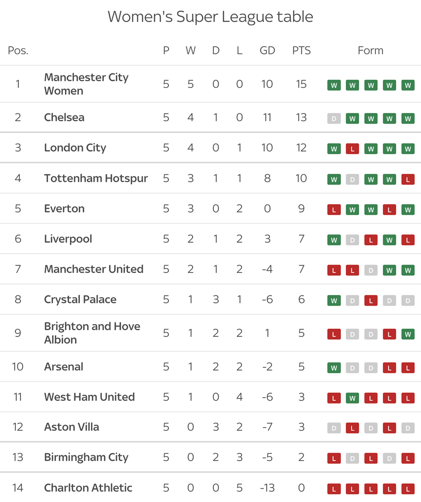This screenshot has width=421, height=502.
Task: Select West Ham United's green W form badge
Action: pos(352,398)
